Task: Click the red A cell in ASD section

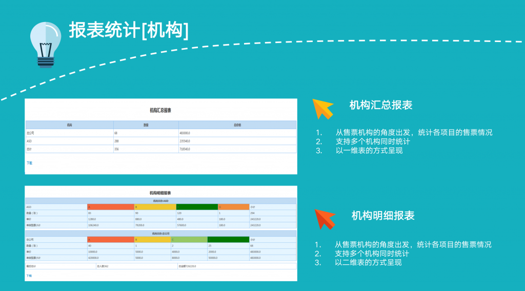Action: [110, 207]
